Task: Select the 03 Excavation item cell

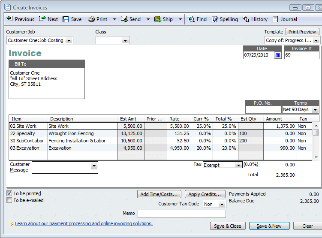Action: tap(29, 148)
